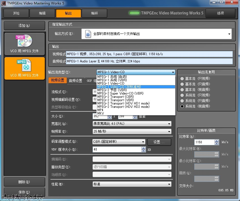
Task: Open the 音频设置 tab
Action: click(76, 81)
